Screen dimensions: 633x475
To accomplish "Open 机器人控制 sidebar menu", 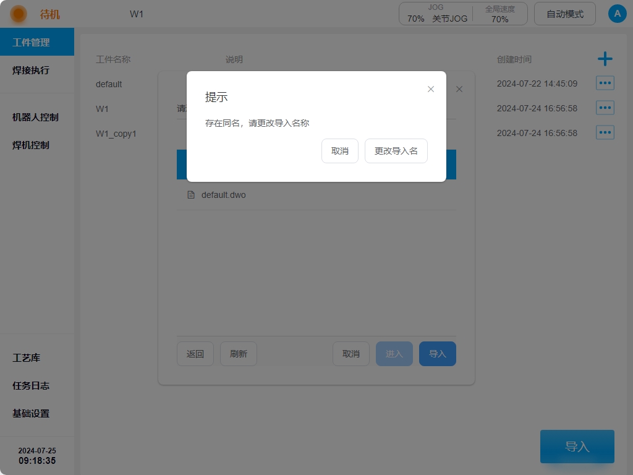I will [36, 118].
